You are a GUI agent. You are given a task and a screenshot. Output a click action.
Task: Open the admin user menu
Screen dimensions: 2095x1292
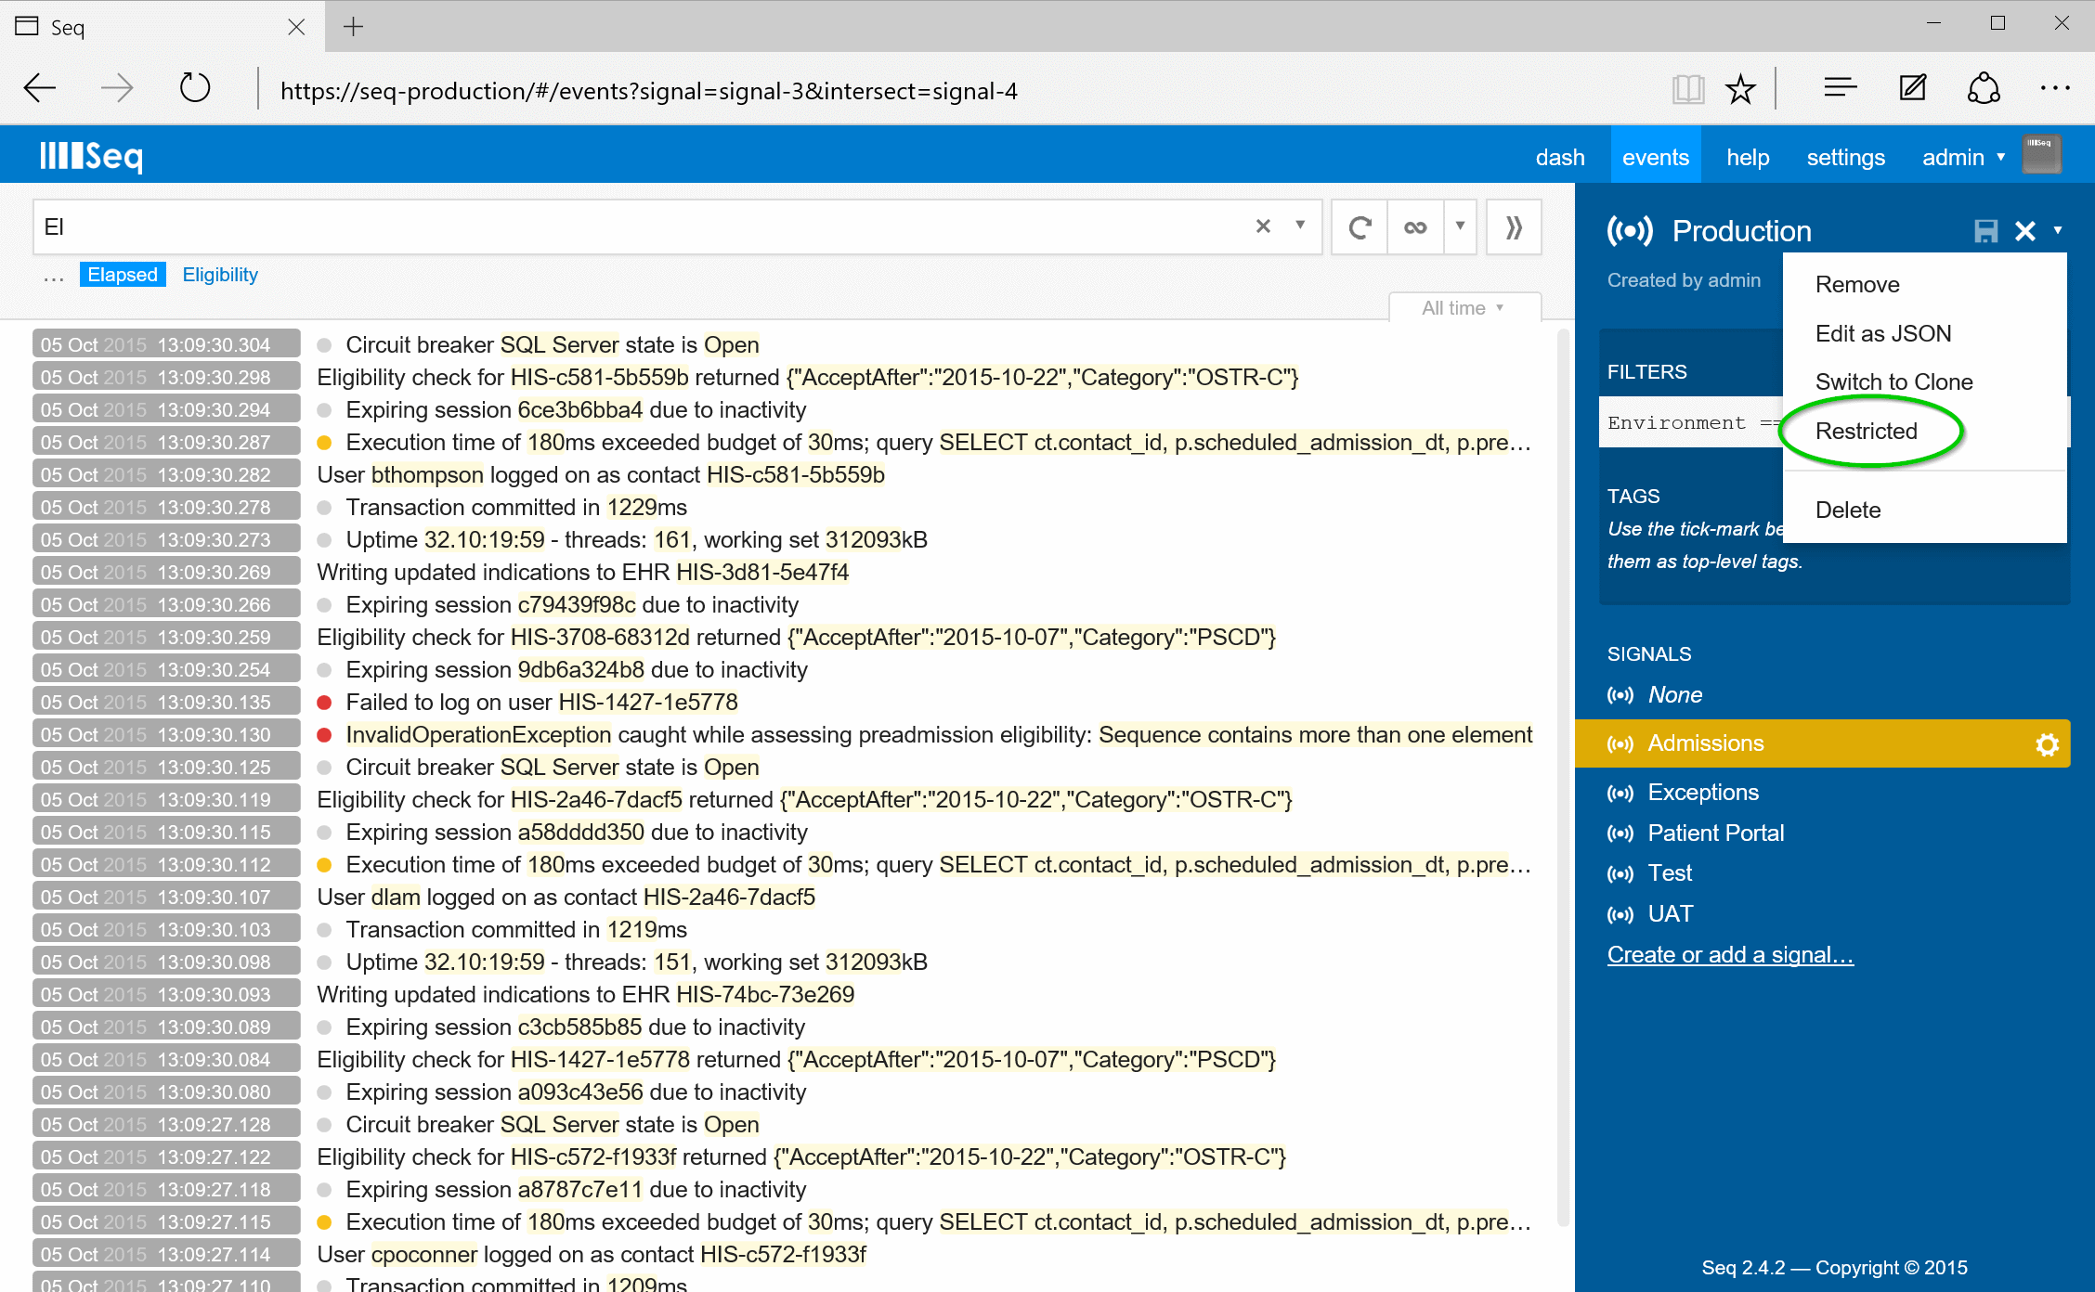(1963, 157)
